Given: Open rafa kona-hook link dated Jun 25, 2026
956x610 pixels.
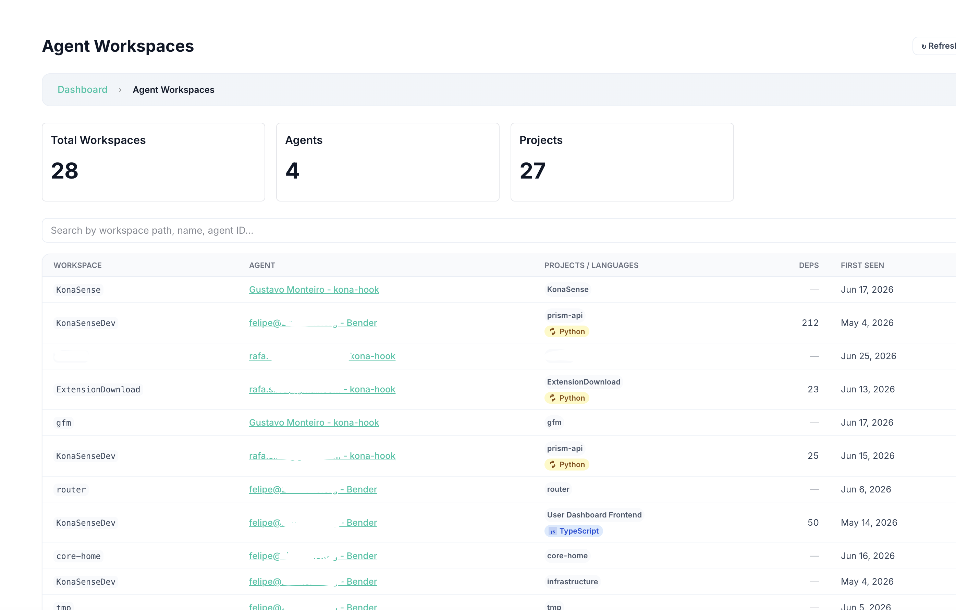Looking at the screenshot, I should pos(322,356).
